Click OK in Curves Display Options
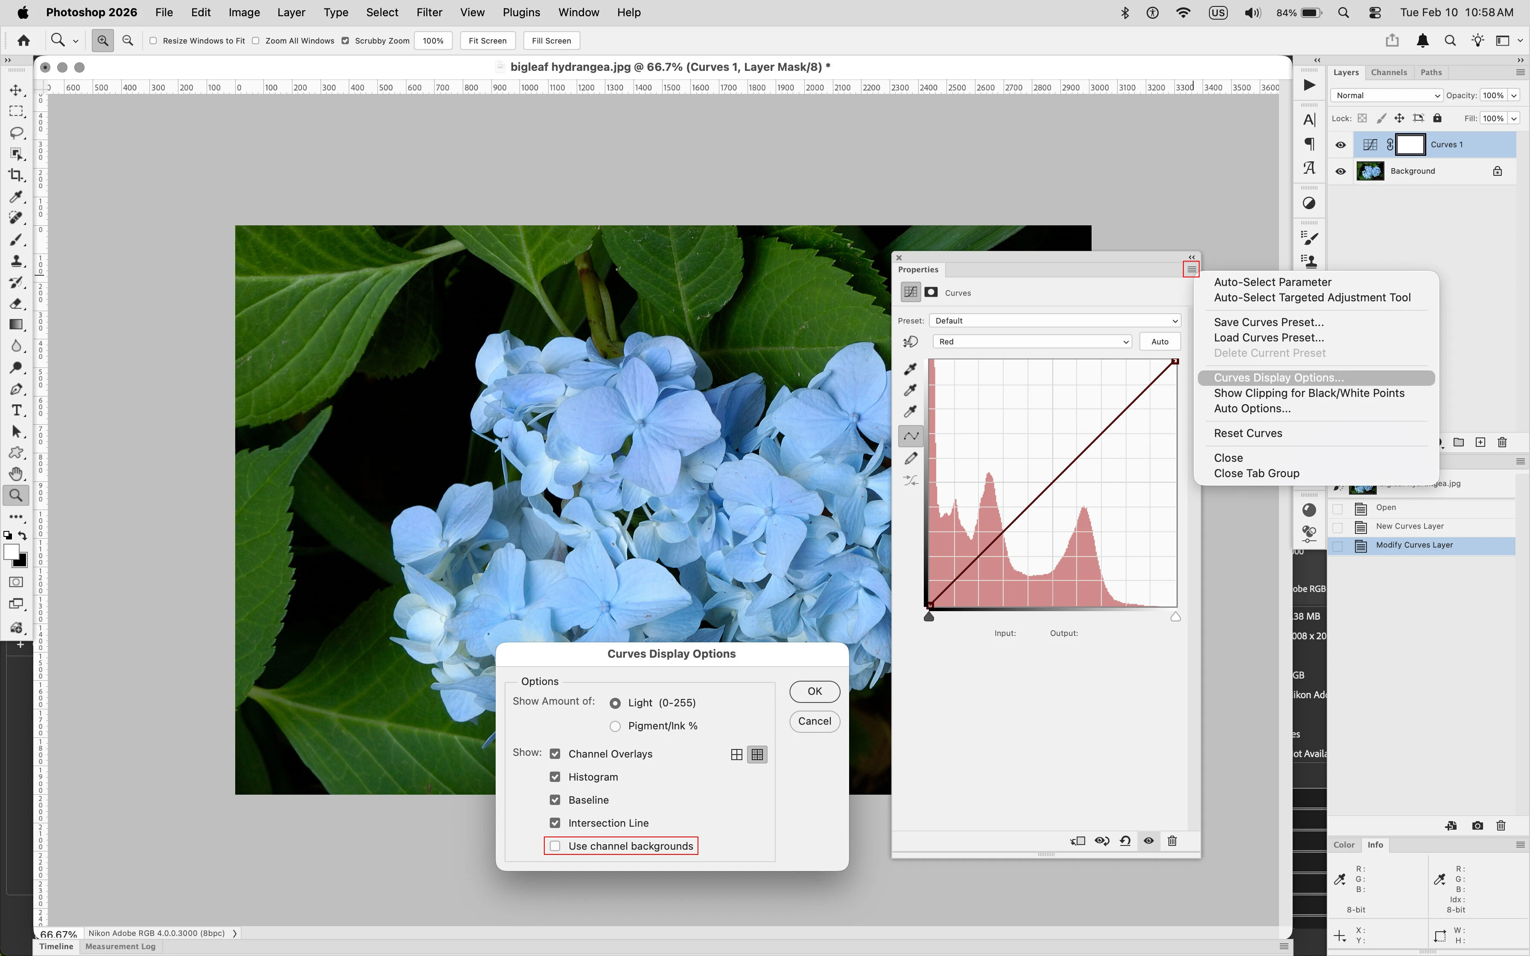 click(x=815, y=691)
